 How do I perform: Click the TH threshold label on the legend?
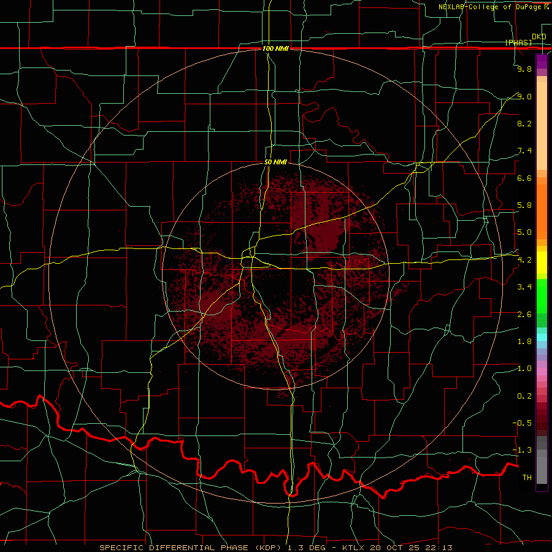coord(527,478)
